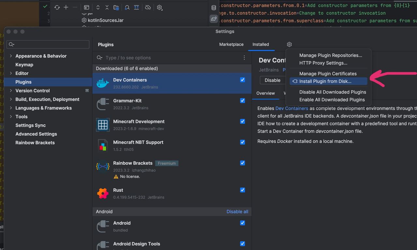The image size is (417, 250).
Task: Click Collapse All icon in Gradle toolbar
Action: [107, 7]
